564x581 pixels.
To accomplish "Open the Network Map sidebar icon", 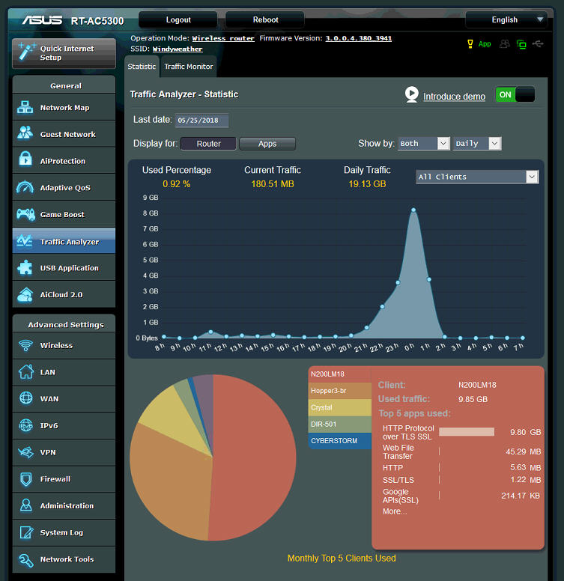I will tap(25, 108).
